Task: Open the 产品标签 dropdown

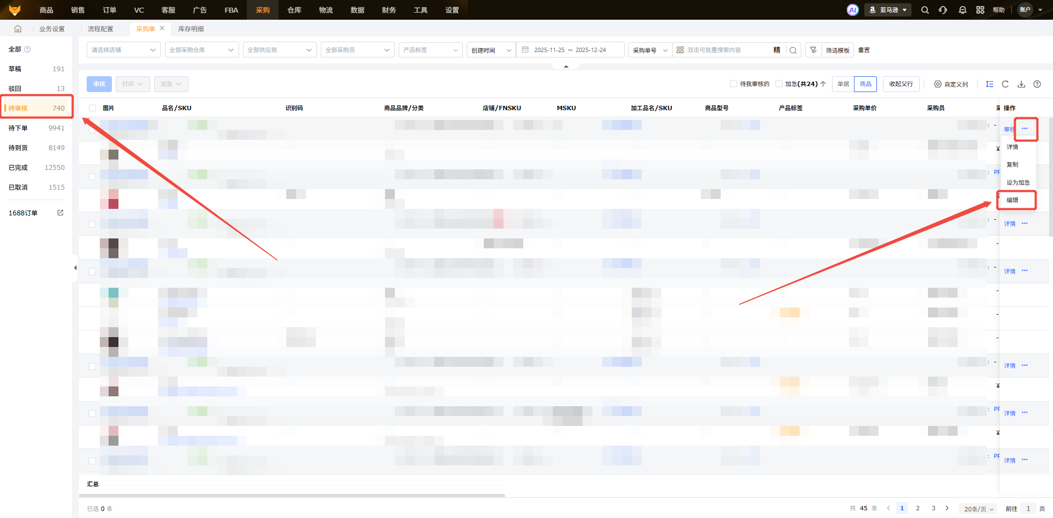Action: [x=431, y=50]
